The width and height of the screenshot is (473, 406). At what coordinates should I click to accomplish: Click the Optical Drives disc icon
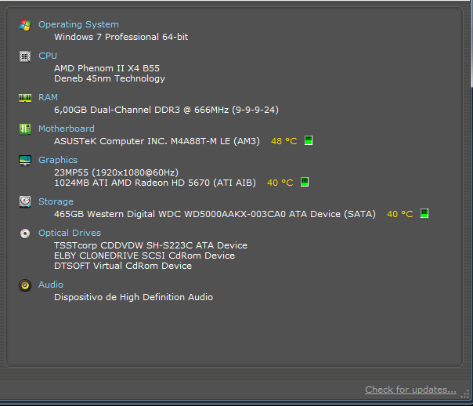(25, 234)
